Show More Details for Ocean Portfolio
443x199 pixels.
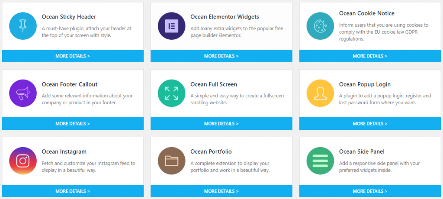pyautogui.click(x=221, y=191)
